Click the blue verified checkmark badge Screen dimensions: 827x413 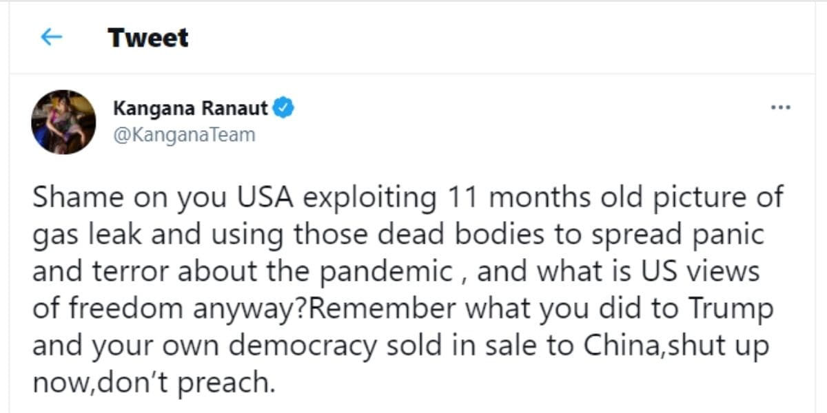[x=285, y=107]
